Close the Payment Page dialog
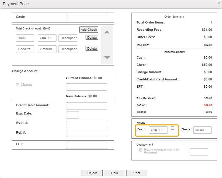 tap(219, 3)
